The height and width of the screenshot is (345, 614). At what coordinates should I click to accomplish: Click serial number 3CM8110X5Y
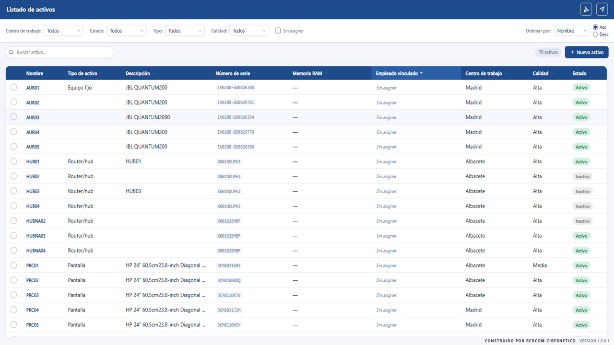click(x=229, y=325)
